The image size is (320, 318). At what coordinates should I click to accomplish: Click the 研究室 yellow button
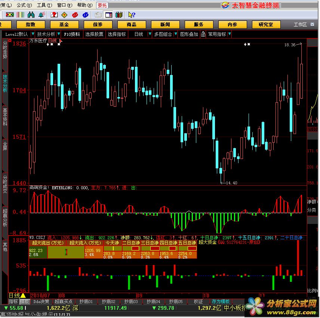coord(266,24)
